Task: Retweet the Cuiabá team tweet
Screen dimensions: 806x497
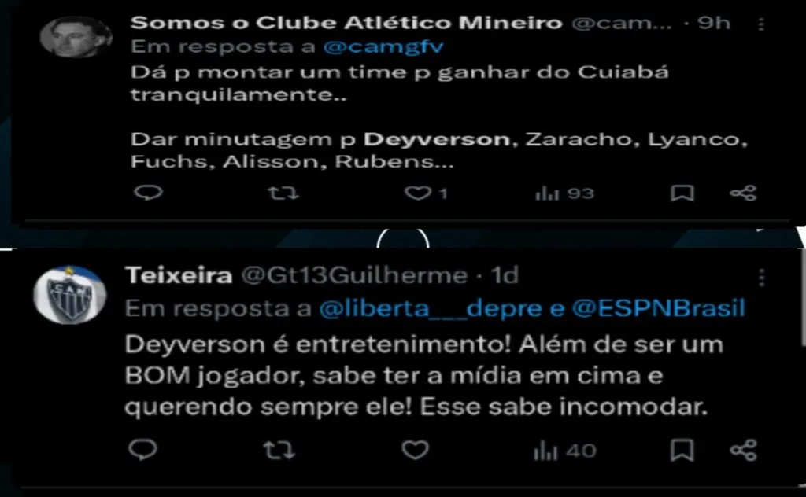Action: [x=283, y=193]
